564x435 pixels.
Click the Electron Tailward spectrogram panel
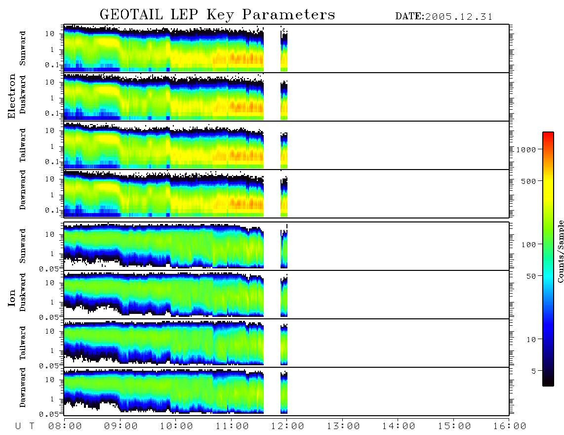tap(286, 145)
